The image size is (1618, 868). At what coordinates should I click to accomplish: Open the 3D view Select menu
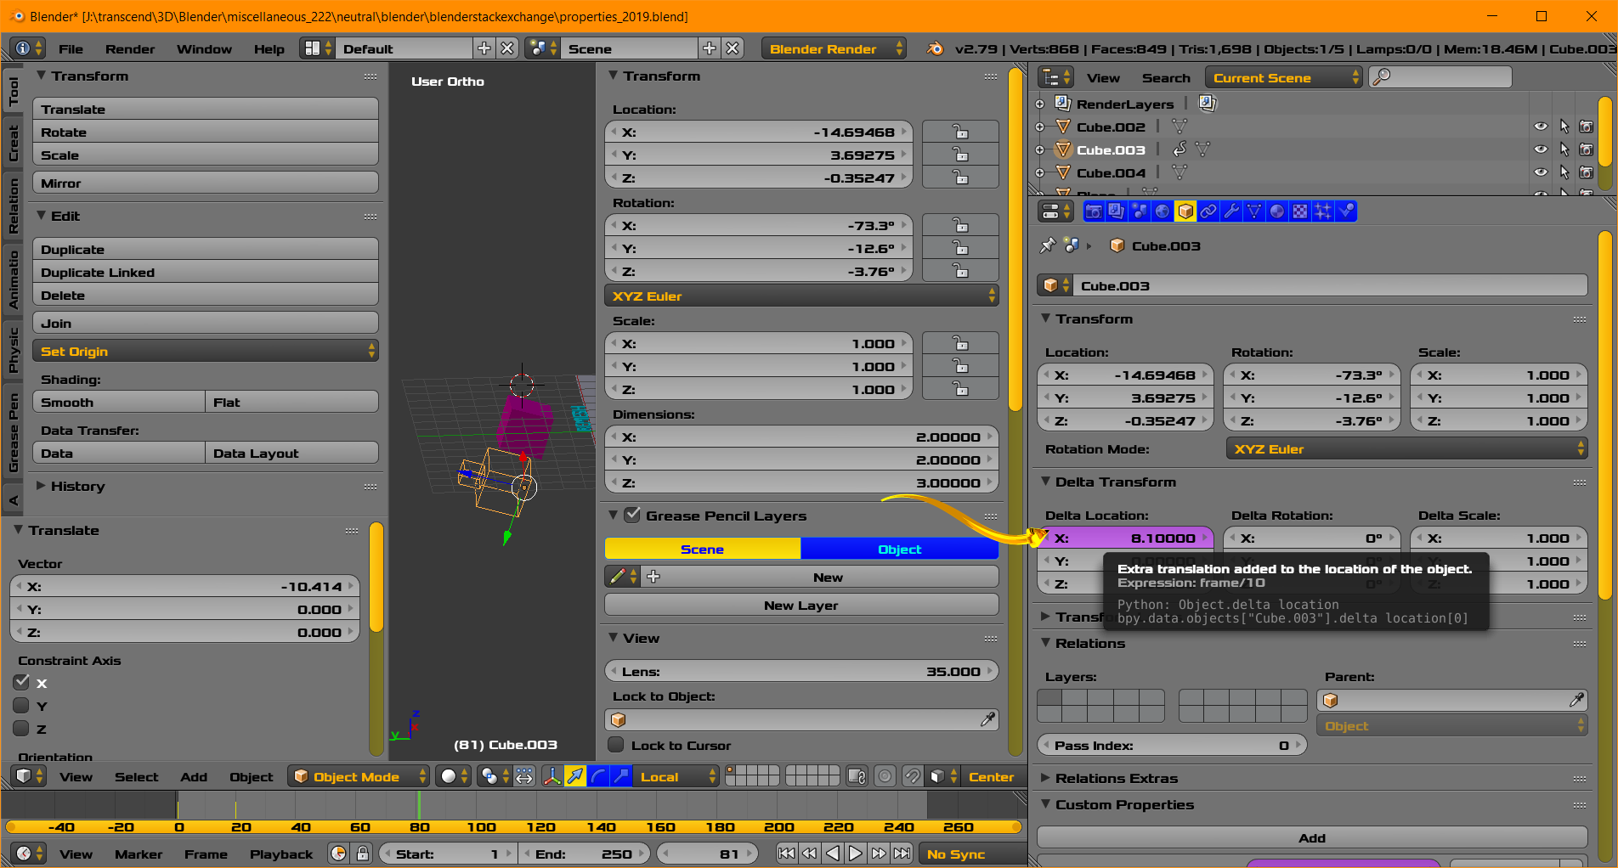click(136, 776)
